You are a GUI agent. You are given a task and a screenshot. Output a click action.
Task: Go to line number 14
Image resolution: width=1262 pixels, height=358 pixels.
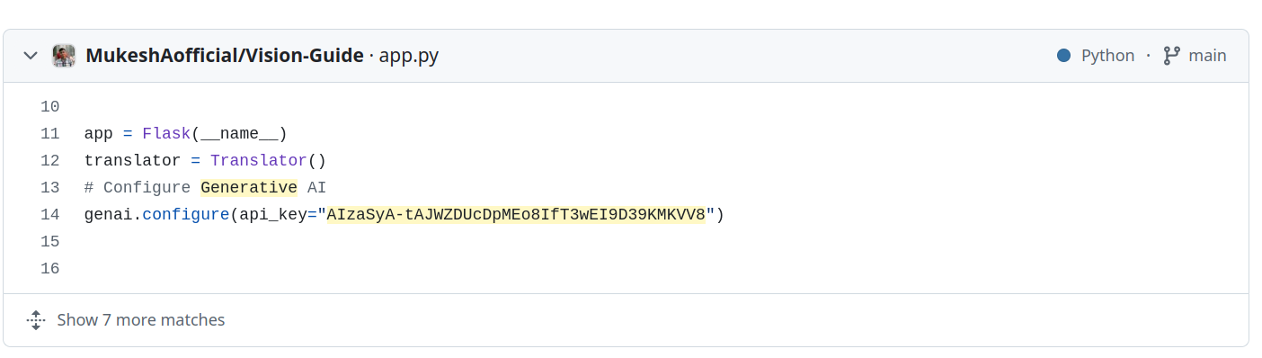tap(49, 215)
